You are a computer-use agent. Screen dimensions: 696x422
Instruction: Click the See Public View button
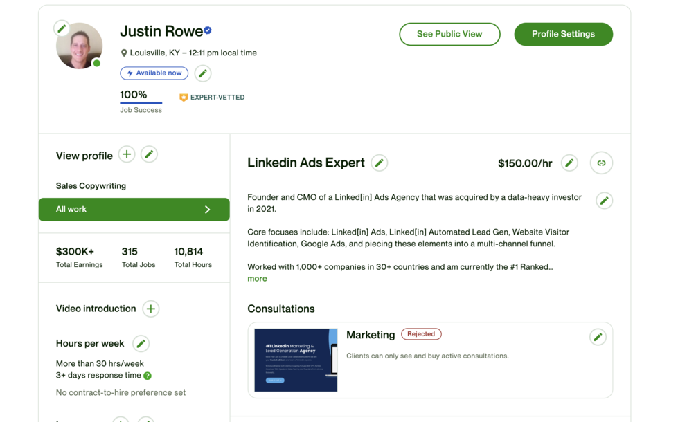(x=449, y=34)
